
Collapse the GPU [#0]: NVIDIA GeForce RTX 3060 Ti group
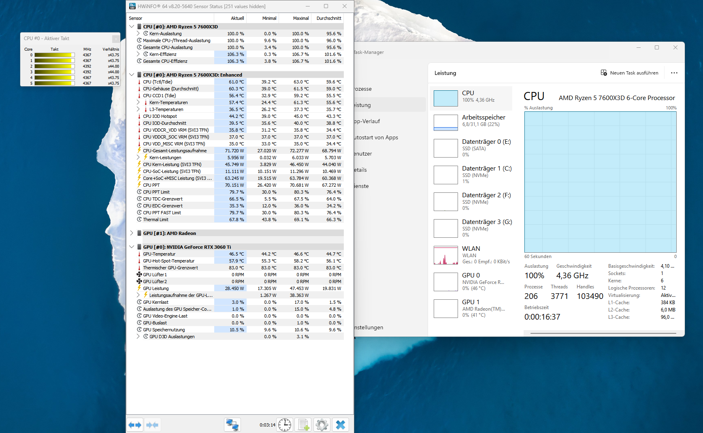click(x=132, y=247)
